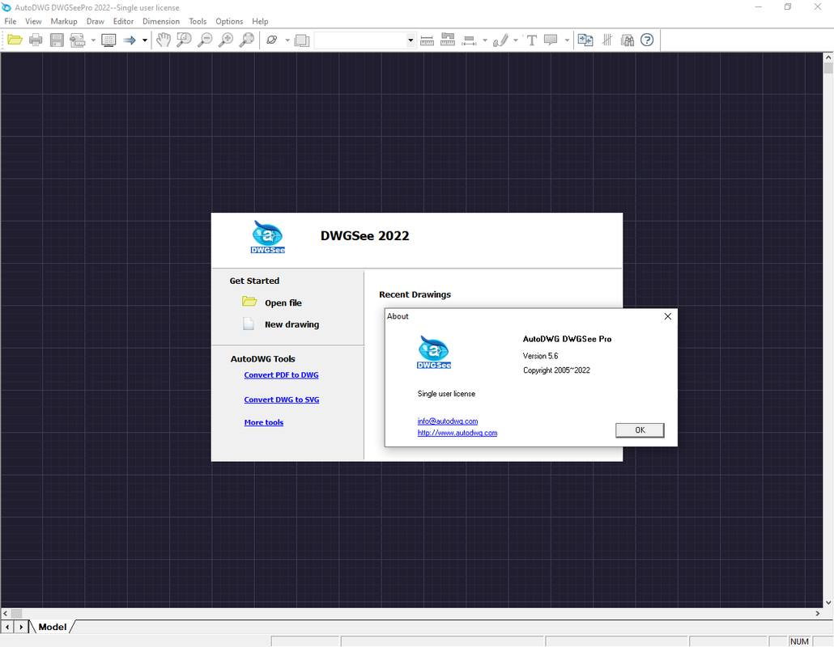The image size is (834, 647).
Task: Click the layers stacked pages icon
Action: coord(301,40)
